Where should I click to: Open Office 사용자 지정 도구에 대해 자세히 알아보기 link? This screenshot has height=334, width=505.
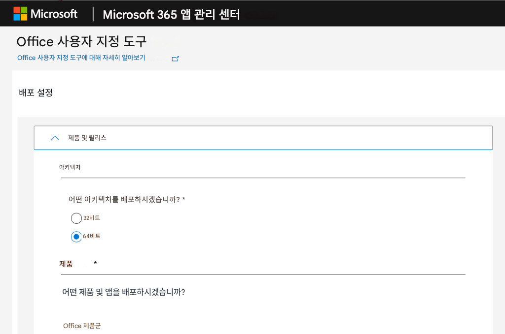[x=81, y=58]
